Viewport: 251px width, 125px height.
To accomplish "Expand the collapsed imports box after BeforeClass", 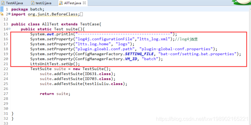I will pos(81,14).
